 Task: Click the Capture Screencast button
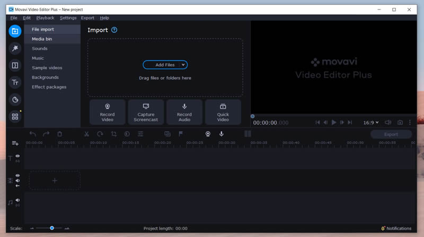(x=146, y=112)
